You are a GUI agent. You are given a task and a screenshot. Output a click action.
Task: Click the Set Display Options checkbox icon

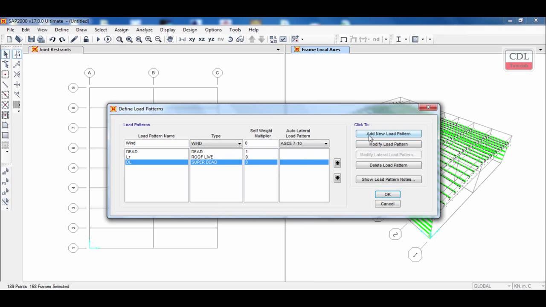click(x=283, y=39)
